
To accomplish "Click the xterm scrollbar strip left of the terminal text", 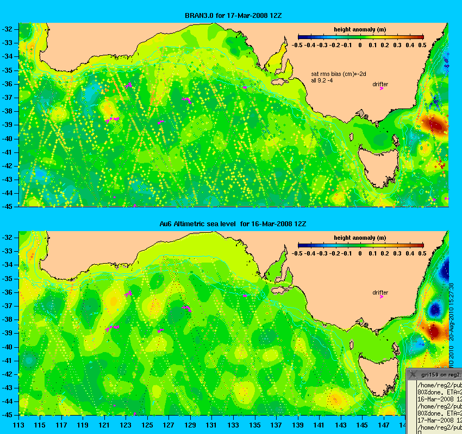I will [411, 407].
